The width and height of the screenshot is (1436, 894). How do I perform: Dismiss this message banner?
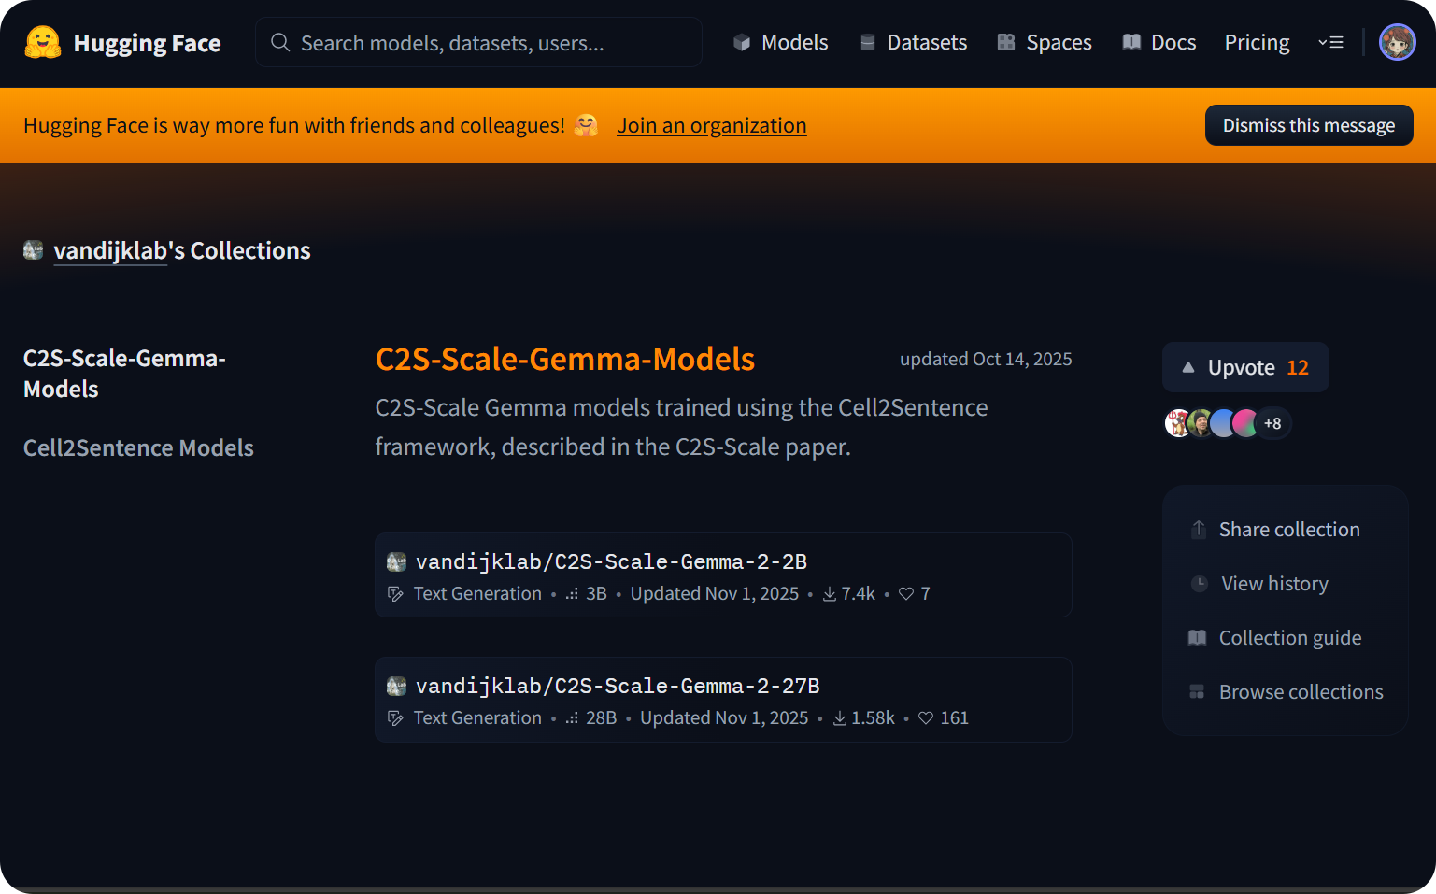coord(1308,125)
